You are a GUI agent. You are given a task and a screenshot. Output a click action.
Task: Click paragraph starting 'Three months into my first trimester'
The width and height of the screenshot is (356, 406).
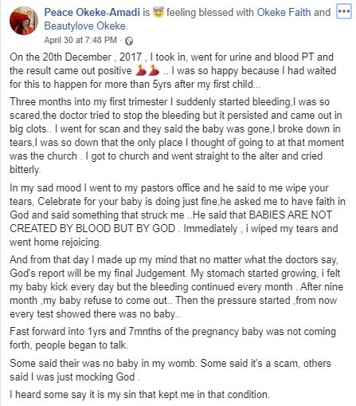177,136
